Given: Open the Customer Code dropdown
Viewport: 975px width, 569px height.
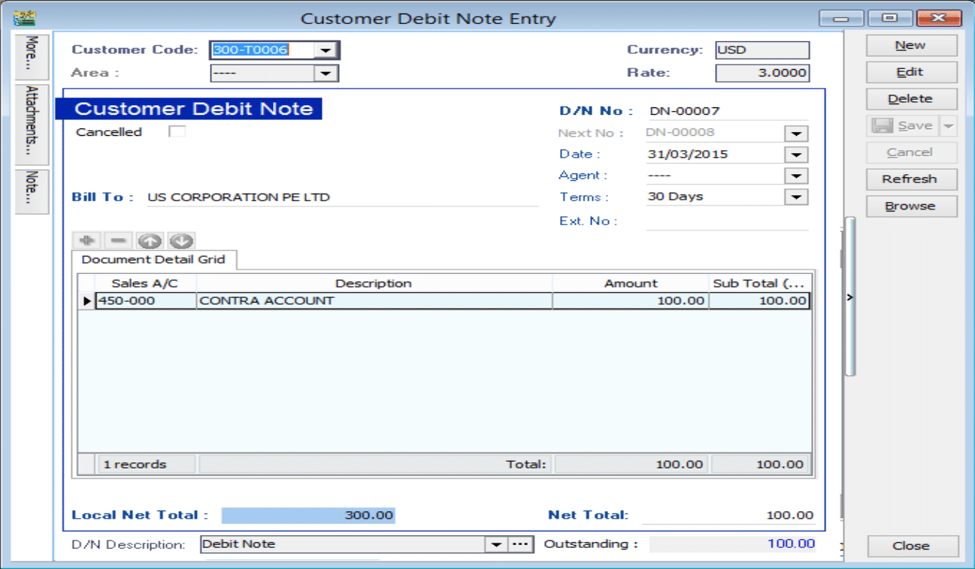Looking at the screenshot, I should (x=326, y=50).
